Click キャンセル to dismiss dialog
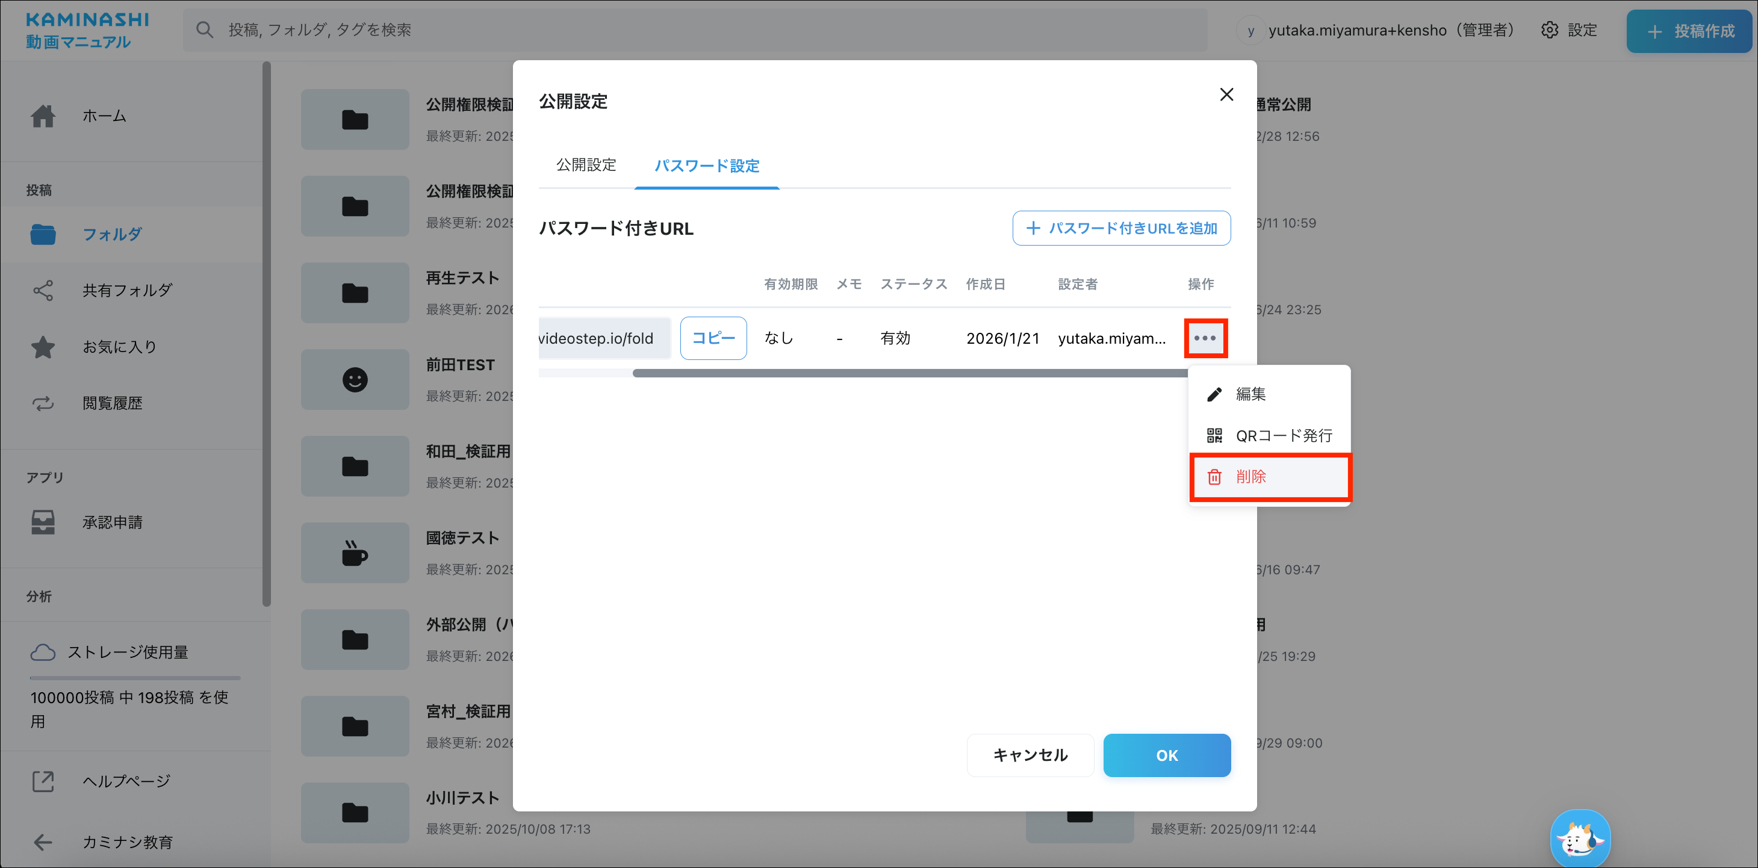 1030,755
